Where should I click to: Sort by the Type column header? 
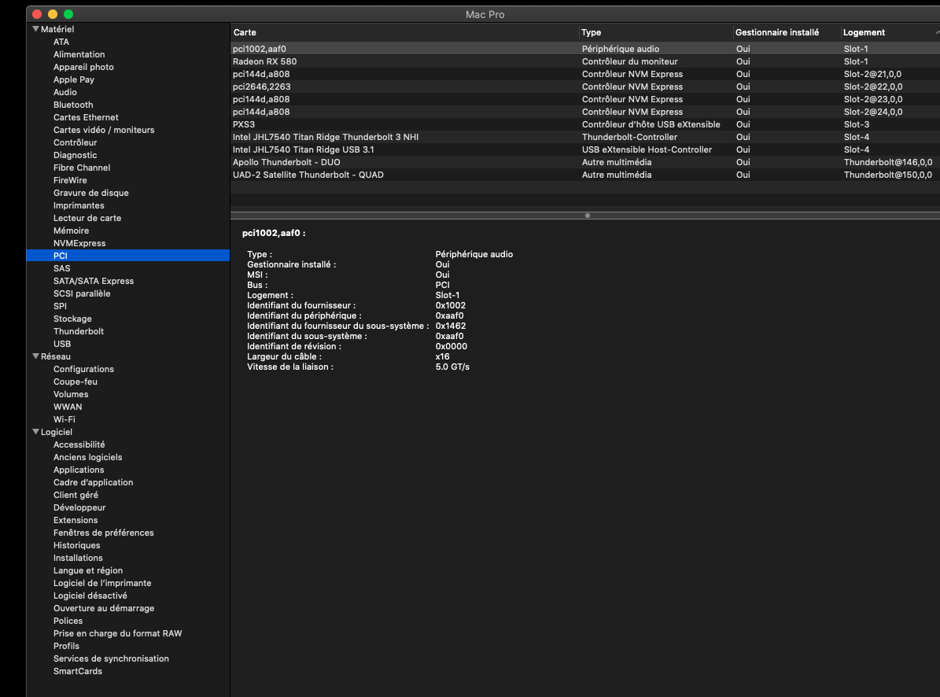(592, 32)
